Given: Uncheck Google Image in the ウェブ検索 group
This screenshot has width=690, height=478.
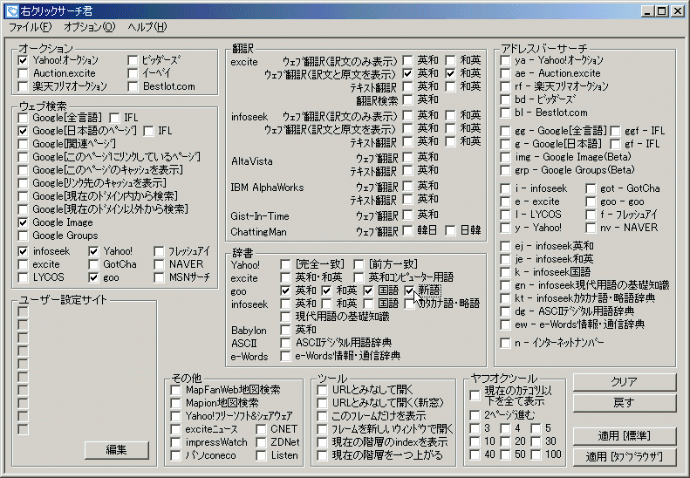Looking at the screenshot, I should (23, 222).
